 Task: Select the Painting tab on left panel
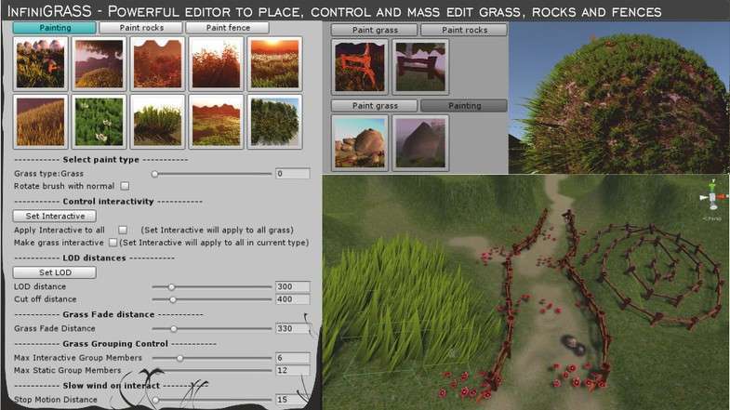(x=55, y=28)
